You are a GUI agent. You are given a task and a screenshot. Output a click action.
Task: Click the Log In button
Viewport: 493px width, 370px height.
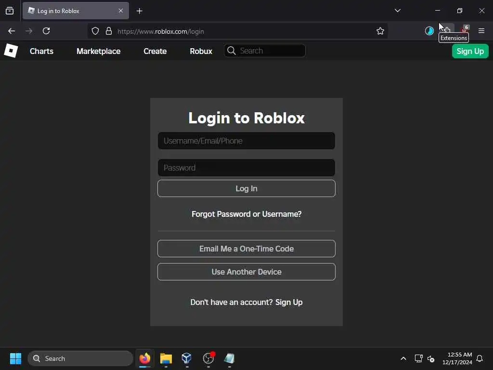[x=246, y=188]
